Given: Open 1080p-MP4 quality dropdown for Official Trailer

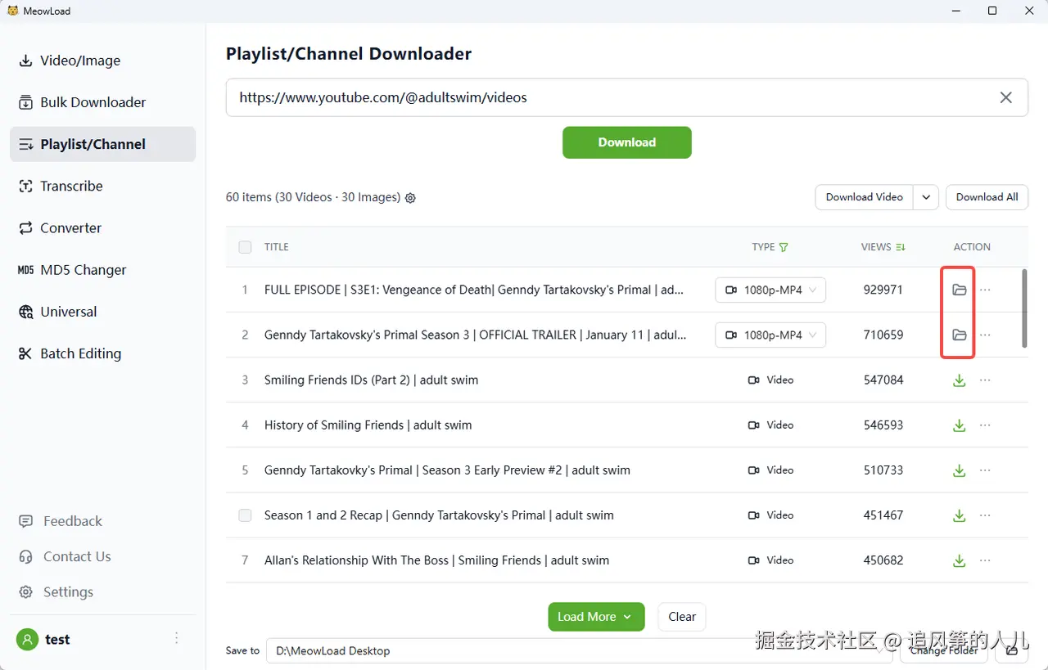Looking at the screenshot, I should pyautogui.click(x=770, y=335).
